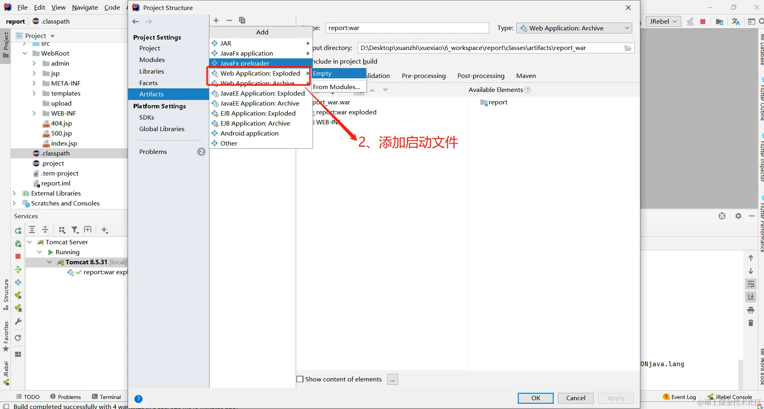Collapse the Running node in Services
The image size is (764, 409).
(39, 252)
